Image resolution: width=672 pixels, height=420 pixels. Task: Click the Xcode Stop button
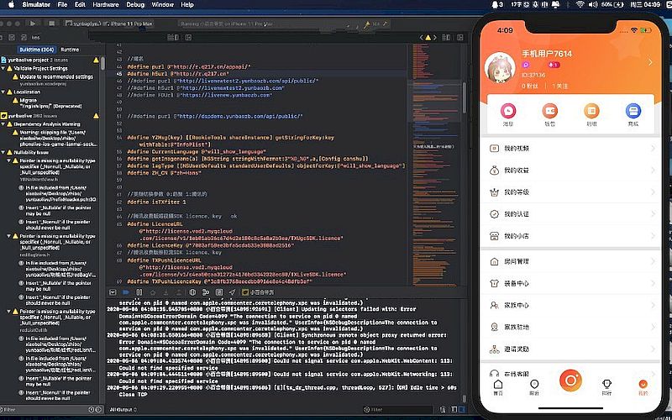tap(51, 24)
